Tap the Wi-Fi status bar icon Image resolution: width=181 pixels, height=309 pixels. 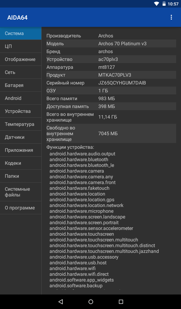click(x=157, y=4)
